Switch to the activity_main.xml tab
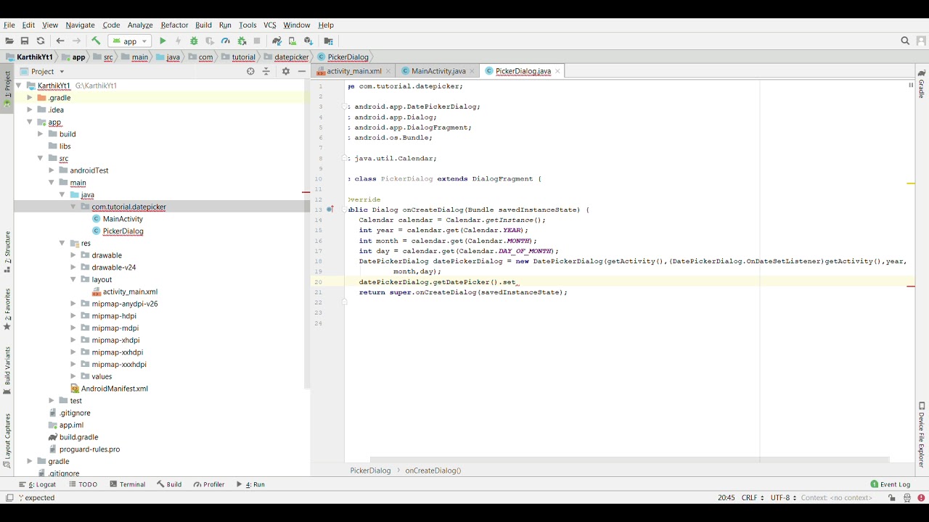Screen dimensions: 929x522 coord(353,71)
